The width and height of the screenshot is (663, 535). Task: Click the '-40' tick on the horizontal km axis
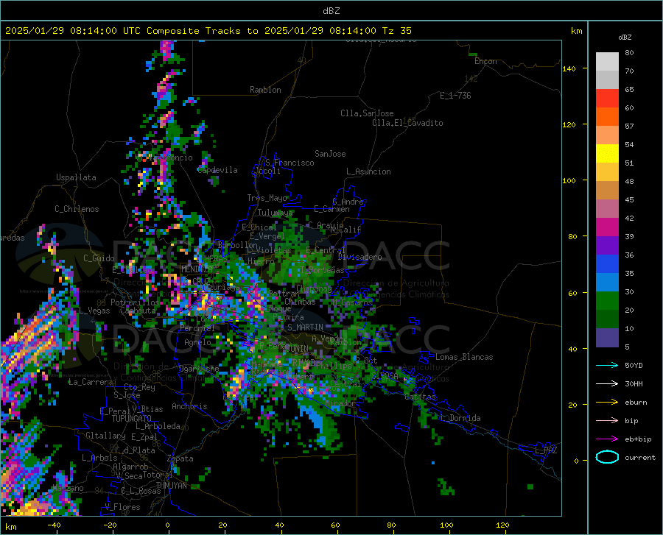click(x=54, y=525)
